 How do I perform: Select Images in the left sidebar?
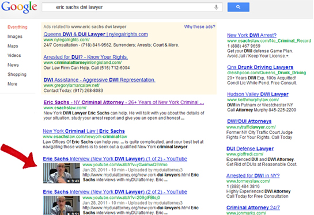(x=15, y=36)
